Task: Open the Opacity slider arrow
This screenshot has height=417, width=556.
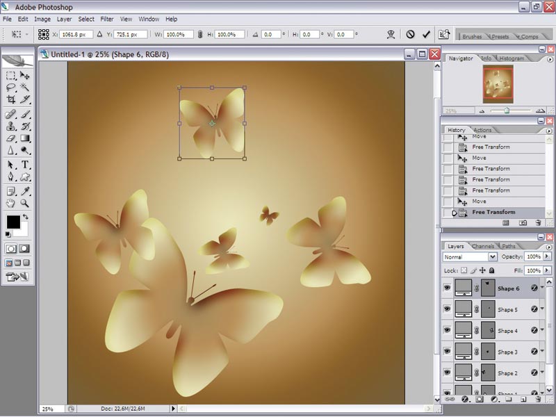Action: pyautogui.click(x=547, y=256)
